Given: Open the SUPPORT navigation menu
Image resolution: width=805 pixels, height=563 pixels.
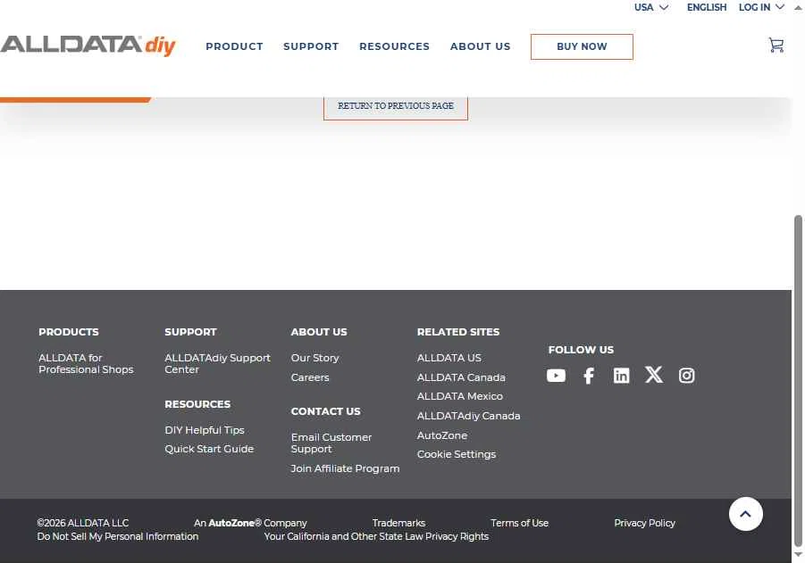Looking at the screenshot, I should point(311,46).
